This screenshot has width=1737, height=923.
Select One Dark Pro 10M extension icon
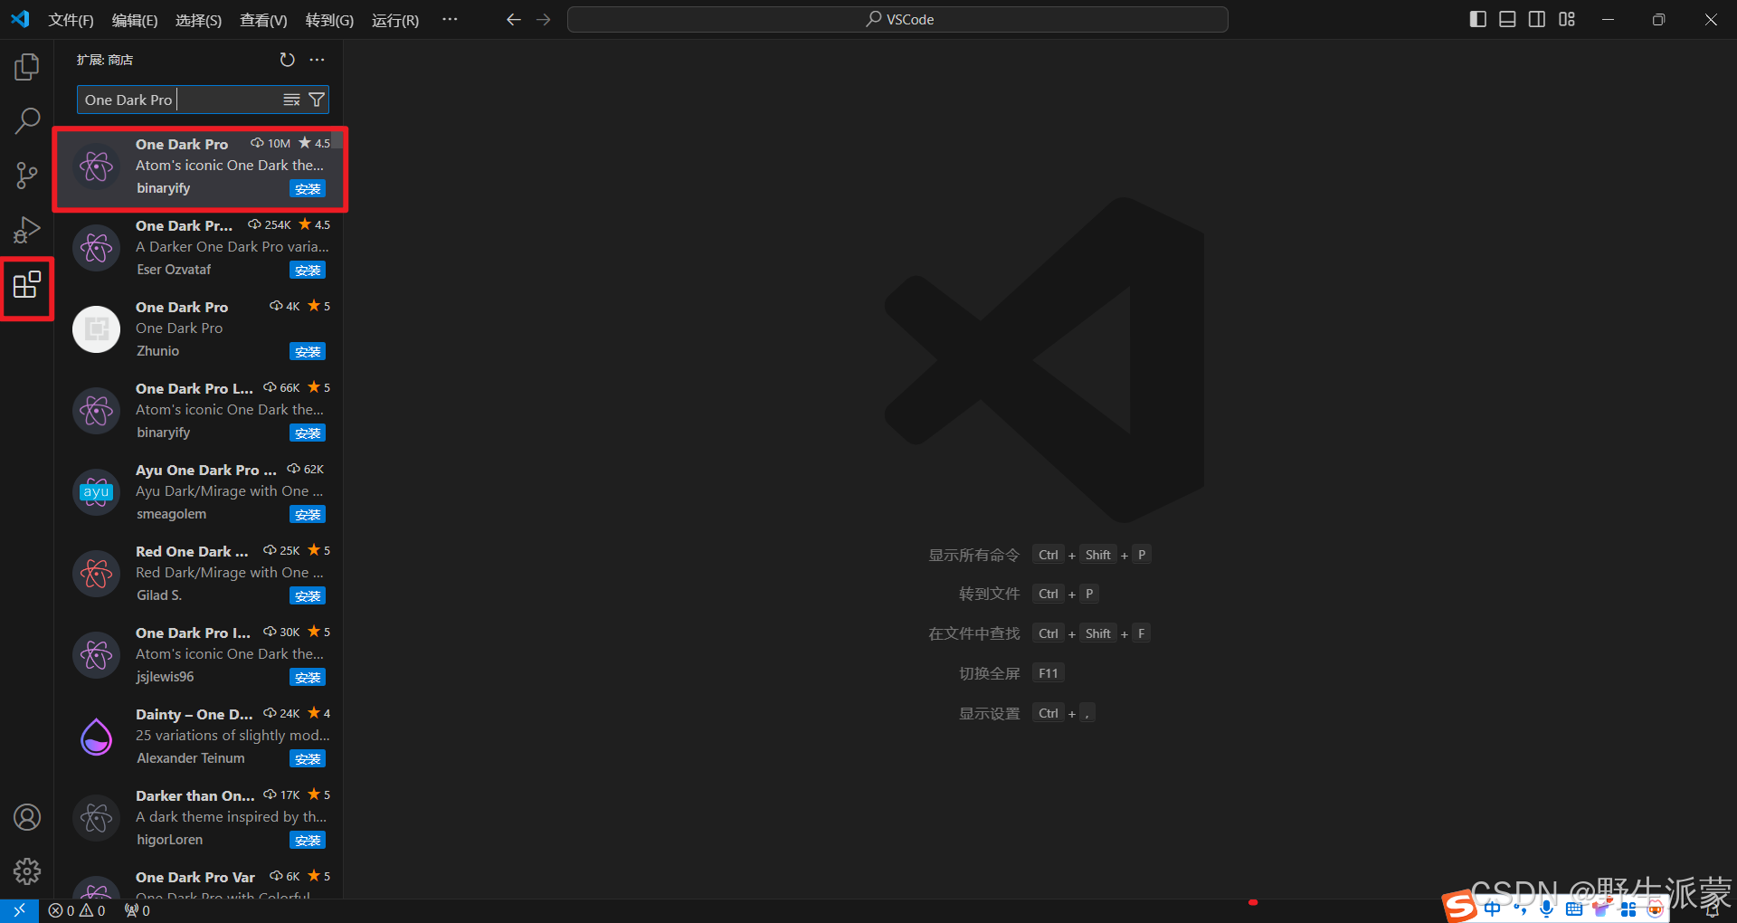[96, 167]
